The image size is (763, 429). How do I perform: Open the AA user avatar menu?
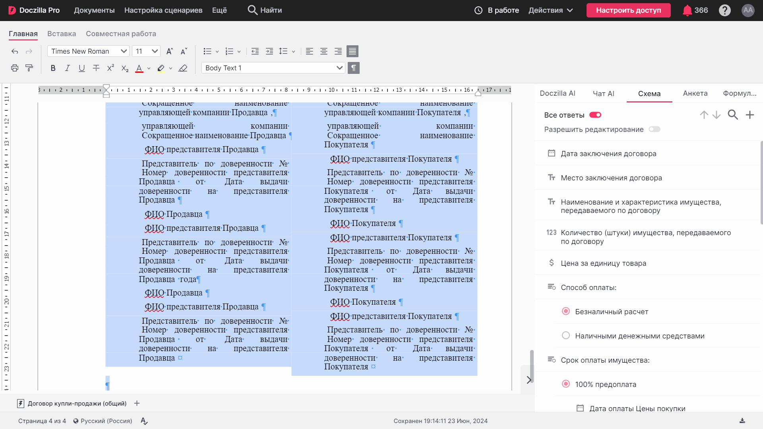tap(748, 10)
